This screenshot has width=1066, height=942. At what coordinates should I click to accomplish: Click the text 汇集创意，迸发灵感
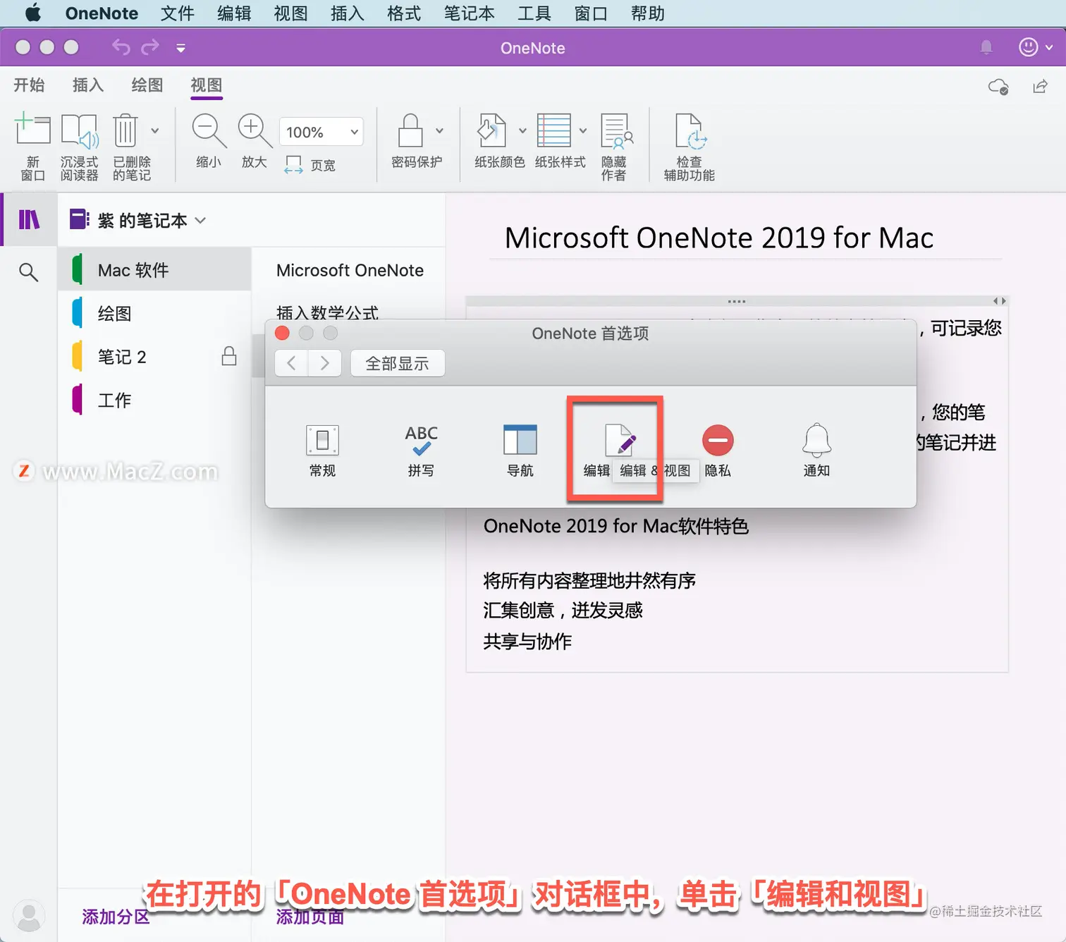[563, 611]
